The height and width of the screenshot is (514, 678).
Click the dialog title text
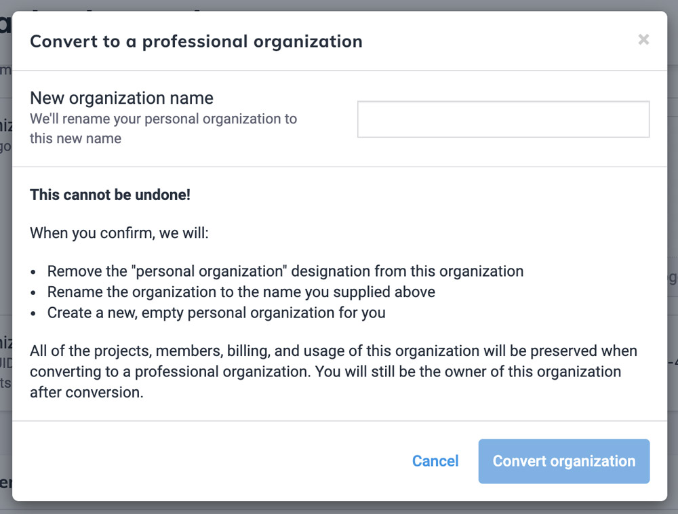coord(196,41)
